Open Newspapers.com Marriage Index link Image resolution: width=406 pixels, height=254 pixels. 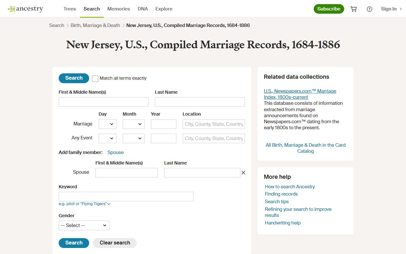click(300, 94)
